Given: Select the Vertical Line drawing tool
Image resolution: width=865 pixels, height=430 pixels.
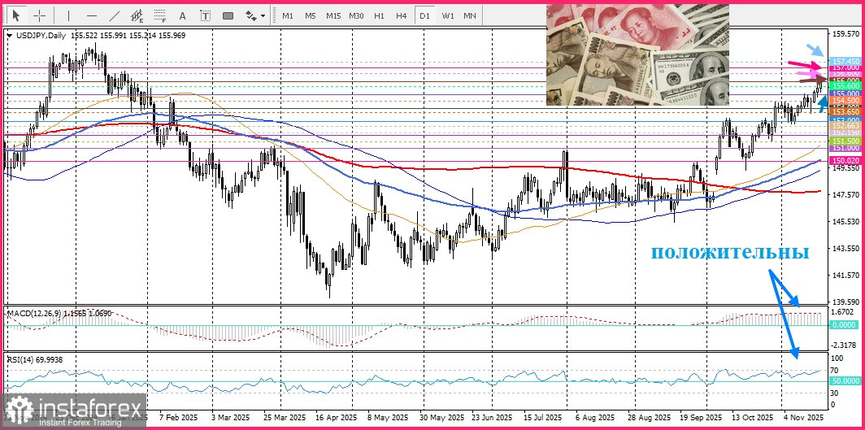Looking at the screenshot, I should point(68,15).
